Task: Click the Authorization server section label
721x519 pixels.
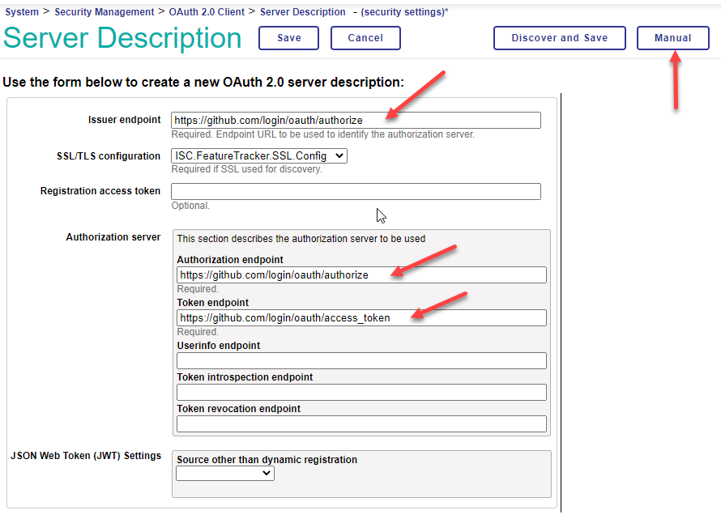Action: [x=113, y=237]
